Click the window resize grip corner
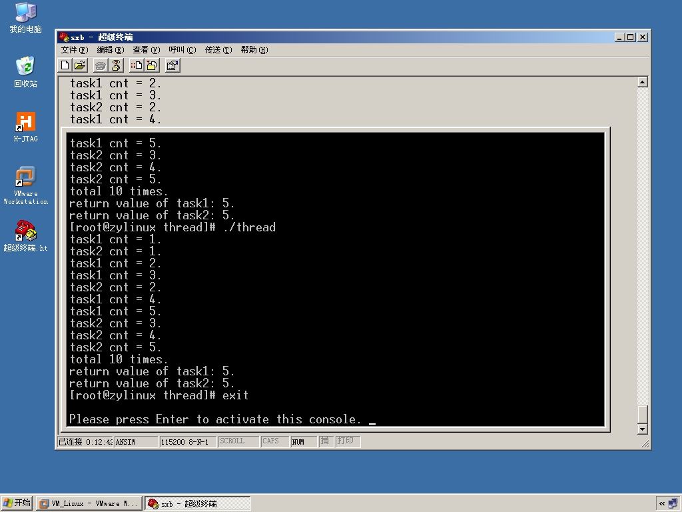This screenshot has height=512, width=682. (x=645, y=443)
